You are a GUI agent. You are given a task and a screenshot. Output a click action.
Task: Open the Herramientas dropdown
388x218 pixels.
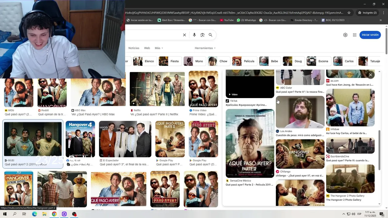point(205,48)
